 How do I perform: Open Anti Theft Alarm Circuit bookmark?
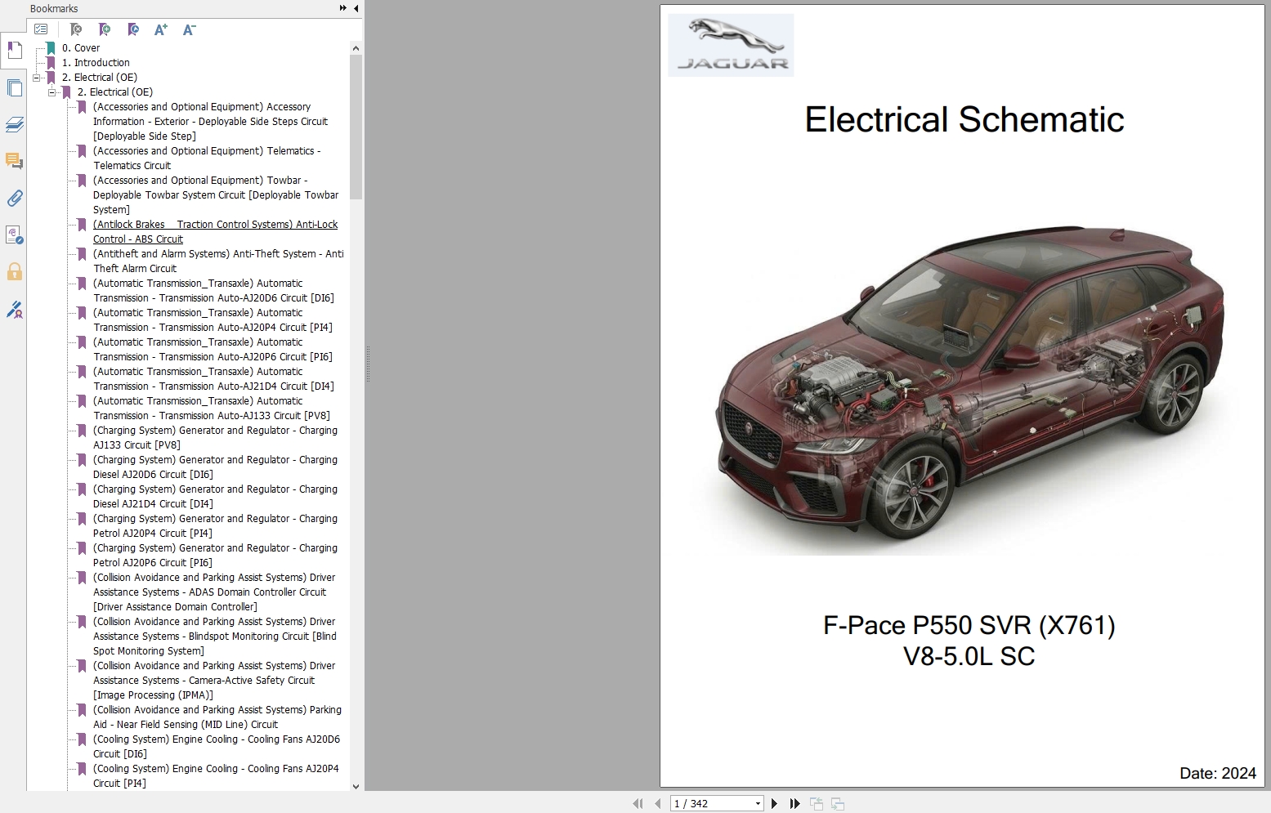pyautogui.click(x=218, y=261)
